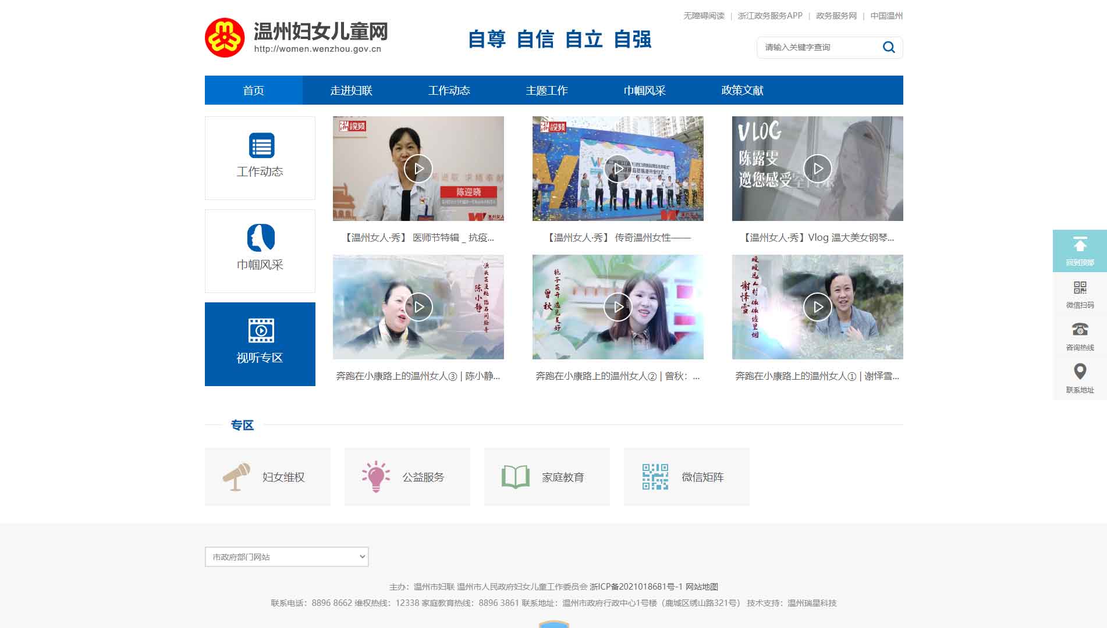Play the Vlog 陈露雯 video
This screenshot has width=1107, height=628.
(818, 169)
